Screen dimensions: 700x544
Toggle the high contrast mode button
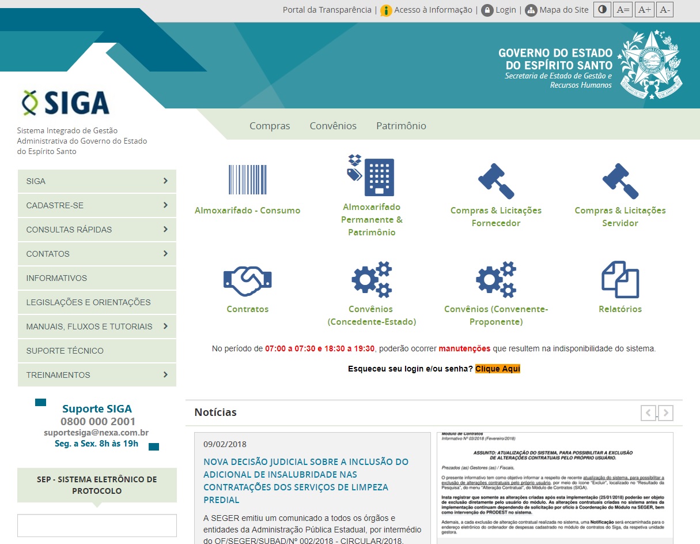[x=602, y=10]
